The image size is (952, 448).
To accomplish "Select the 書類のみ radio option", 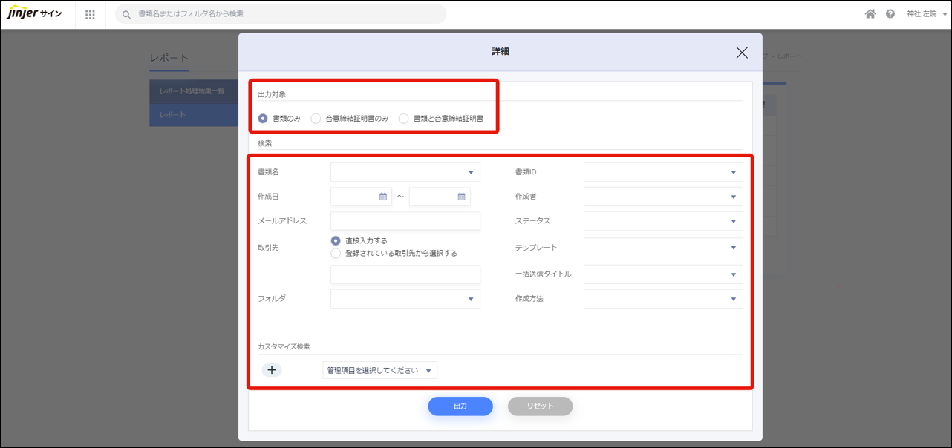I will click(x=263, y=119).
